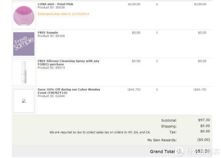Click the Subtotal amount $97.30
Screen dimensions: 221x158
coord(204,120)
